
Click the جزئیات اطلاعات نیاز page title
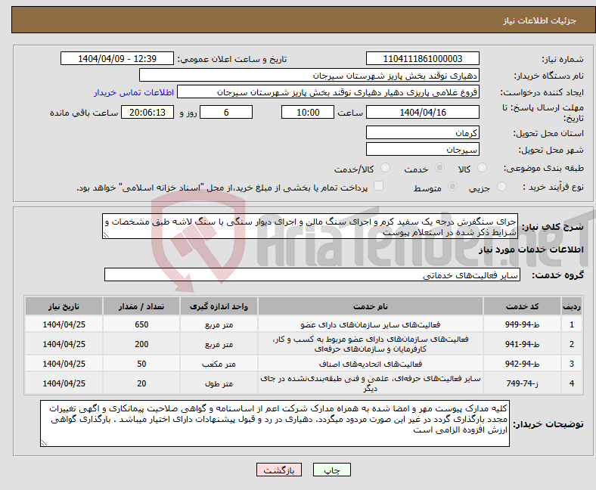pos(540,20)
